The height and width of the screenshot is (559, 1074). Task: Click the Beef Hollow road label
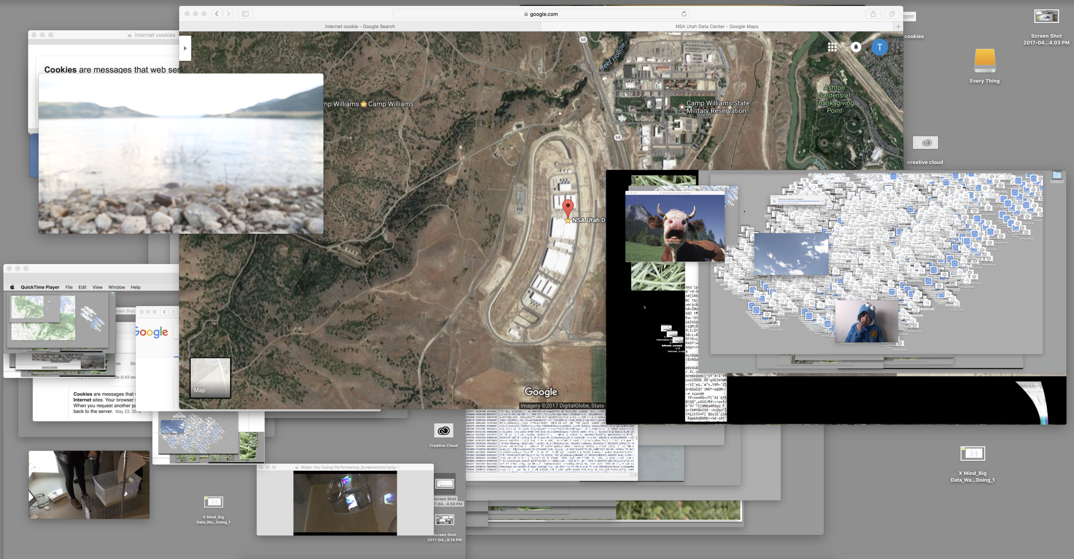pyautogui.click(x=613, y=56)
